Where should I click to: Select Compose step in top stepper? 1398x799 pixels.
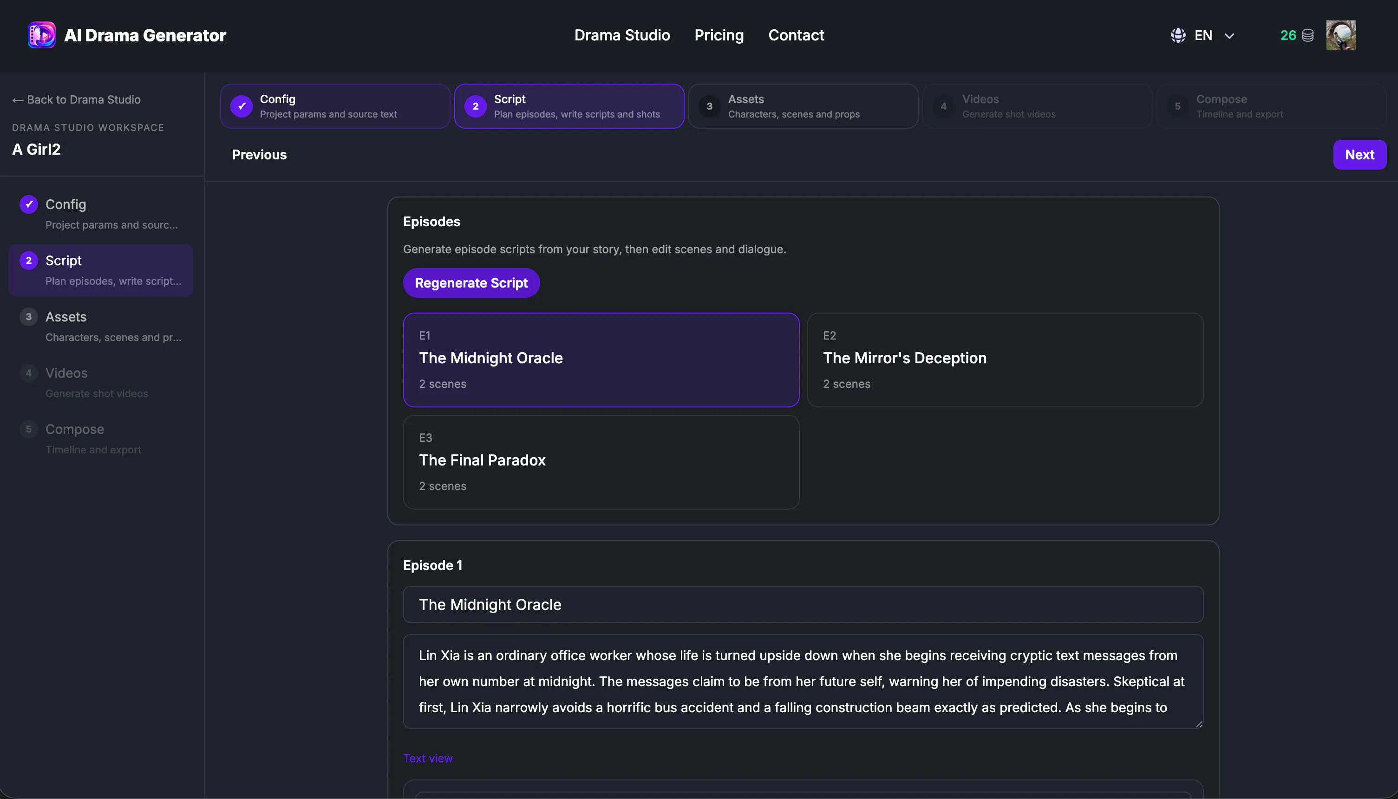click(1271, 106)
